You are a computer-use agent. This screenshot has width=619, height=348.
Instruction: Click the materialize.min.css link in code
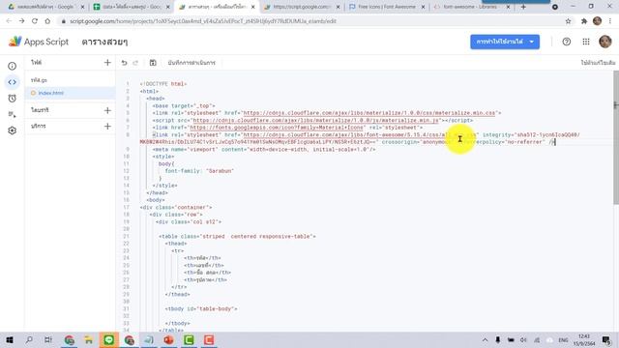pyautogui.click(x=369, y=113)
